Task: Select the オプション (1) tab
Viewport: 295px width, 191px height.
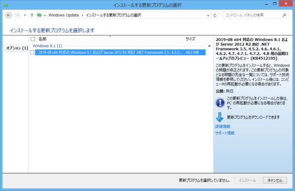Action: (17, 48)
